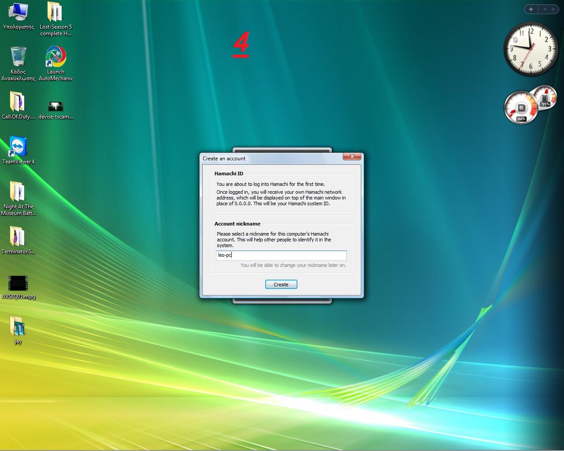Image resolution: width=564 pixels, height=451 pixels.
Task: Select the Night At The Museum folder
Action: (18, 199)
